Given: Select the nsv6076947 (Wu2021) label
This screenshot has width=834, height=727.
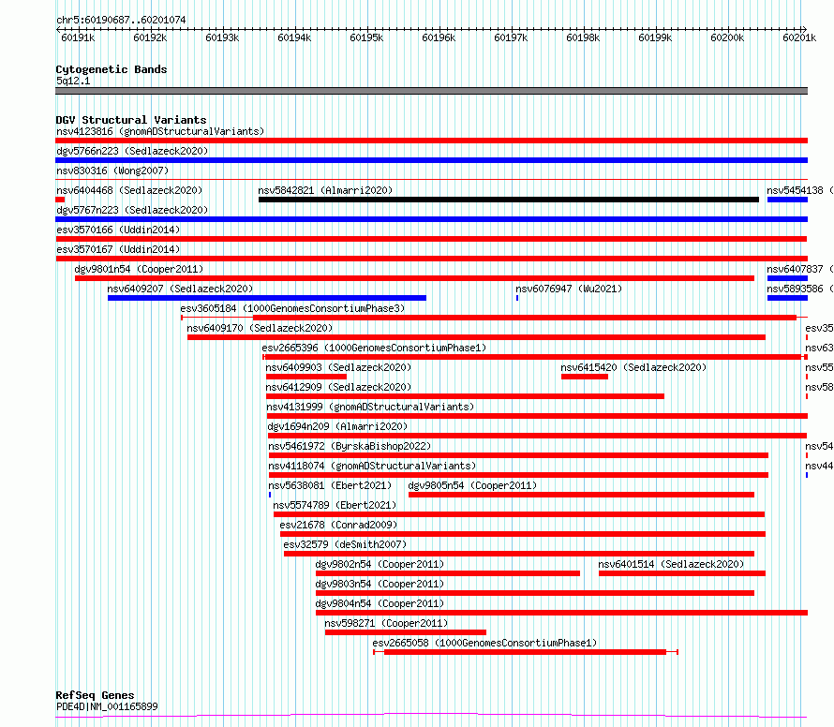Looking at the screenshot, I should [569, 289].
